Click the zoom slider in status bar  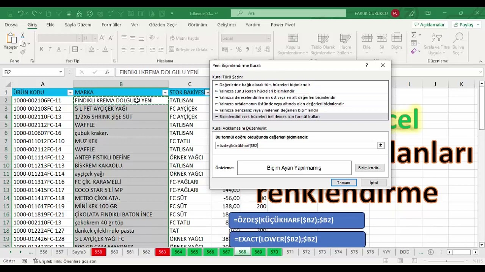coord(446,261)
